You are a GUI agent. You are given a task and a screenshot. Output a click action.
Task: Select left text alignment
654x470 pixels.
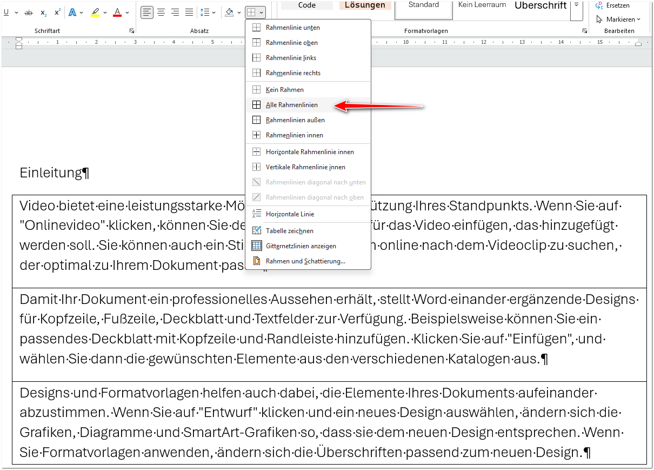pyautogui.click(x=147, y=12)
